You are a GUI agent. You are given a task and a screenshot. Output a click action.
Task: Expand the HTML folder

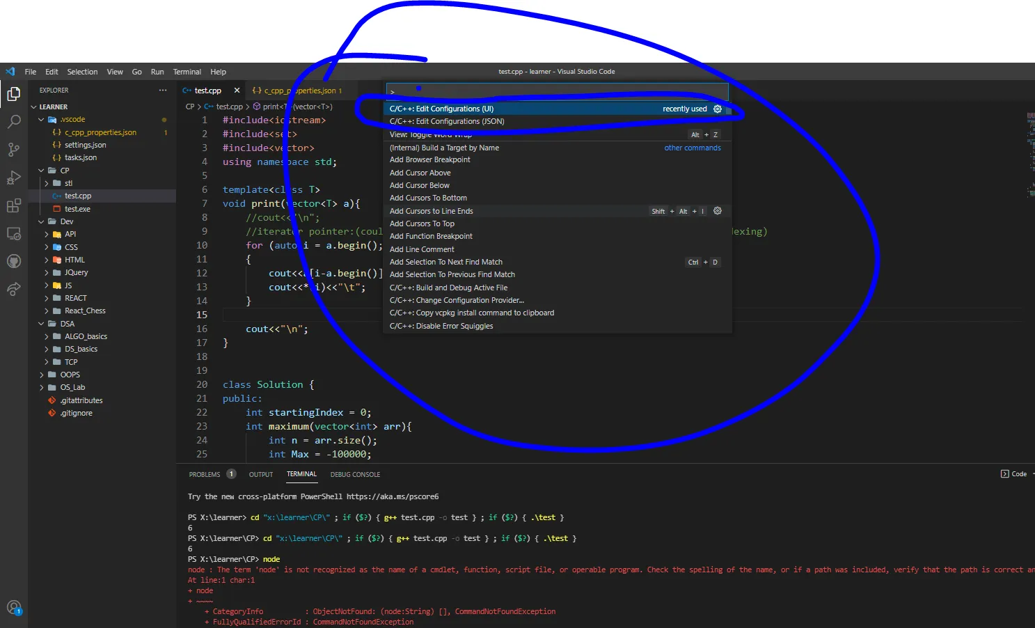click(x=102, y=260)
